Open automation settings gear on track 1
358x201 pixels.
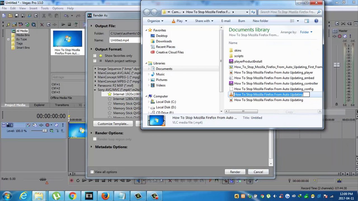click(47, 125)
